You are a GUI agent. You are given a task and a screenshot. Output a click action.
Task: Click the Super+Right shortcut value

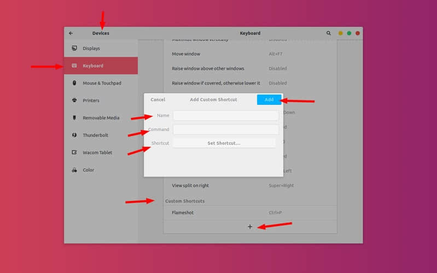(281, 185)
